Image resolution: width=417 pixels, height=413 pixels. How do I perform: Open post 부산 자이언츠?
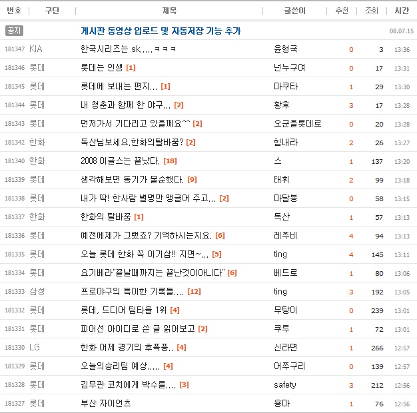[x=106, y=403]
